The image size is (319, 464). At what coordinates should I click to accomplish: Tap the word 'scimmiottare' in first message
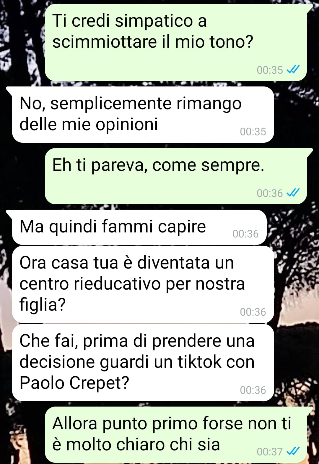point(105,41)
